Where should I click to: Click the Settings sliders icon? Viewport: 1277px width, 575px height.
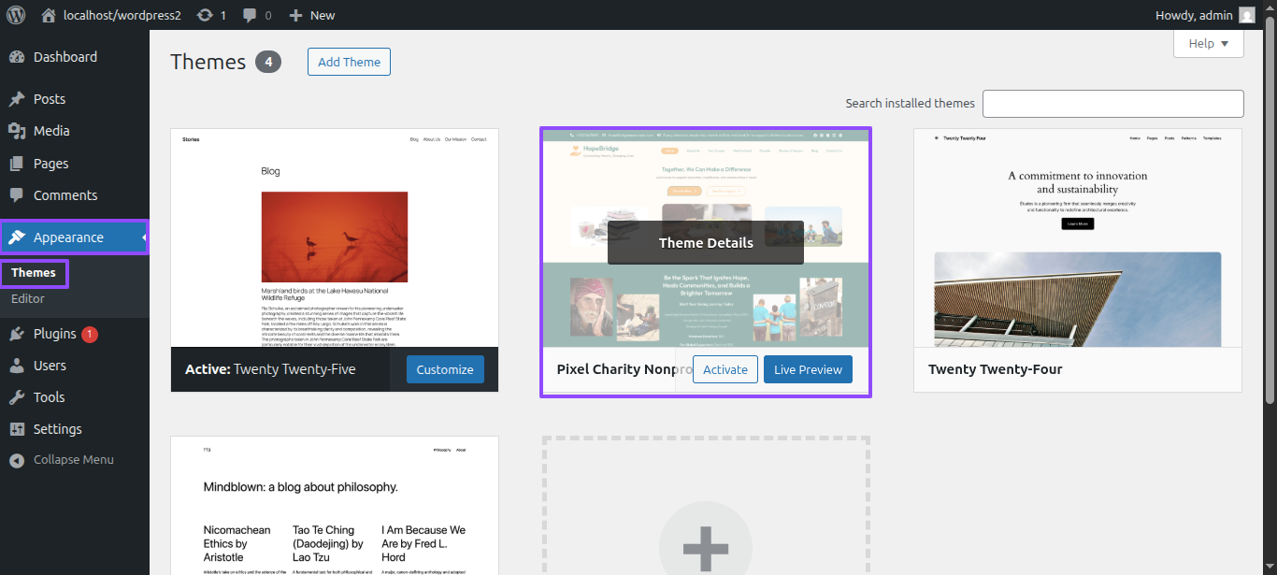coord(17,429)
